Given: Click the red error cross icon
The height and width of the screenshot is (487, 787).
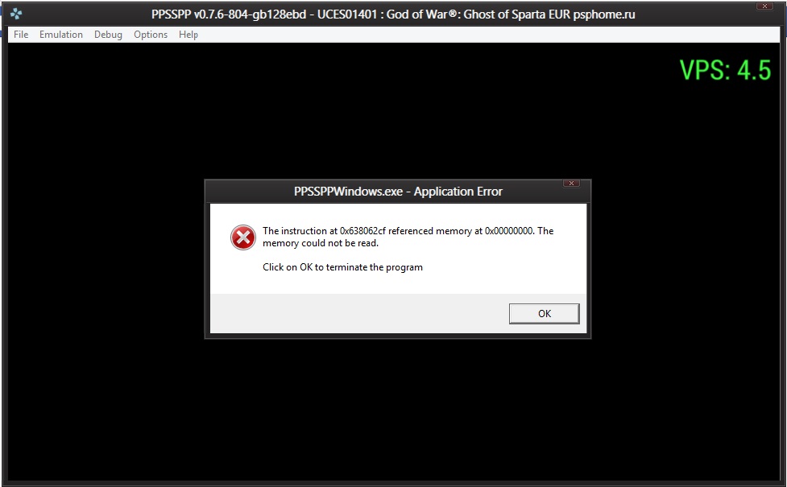Looking at the screenshot, I should (x=243, y=237).
